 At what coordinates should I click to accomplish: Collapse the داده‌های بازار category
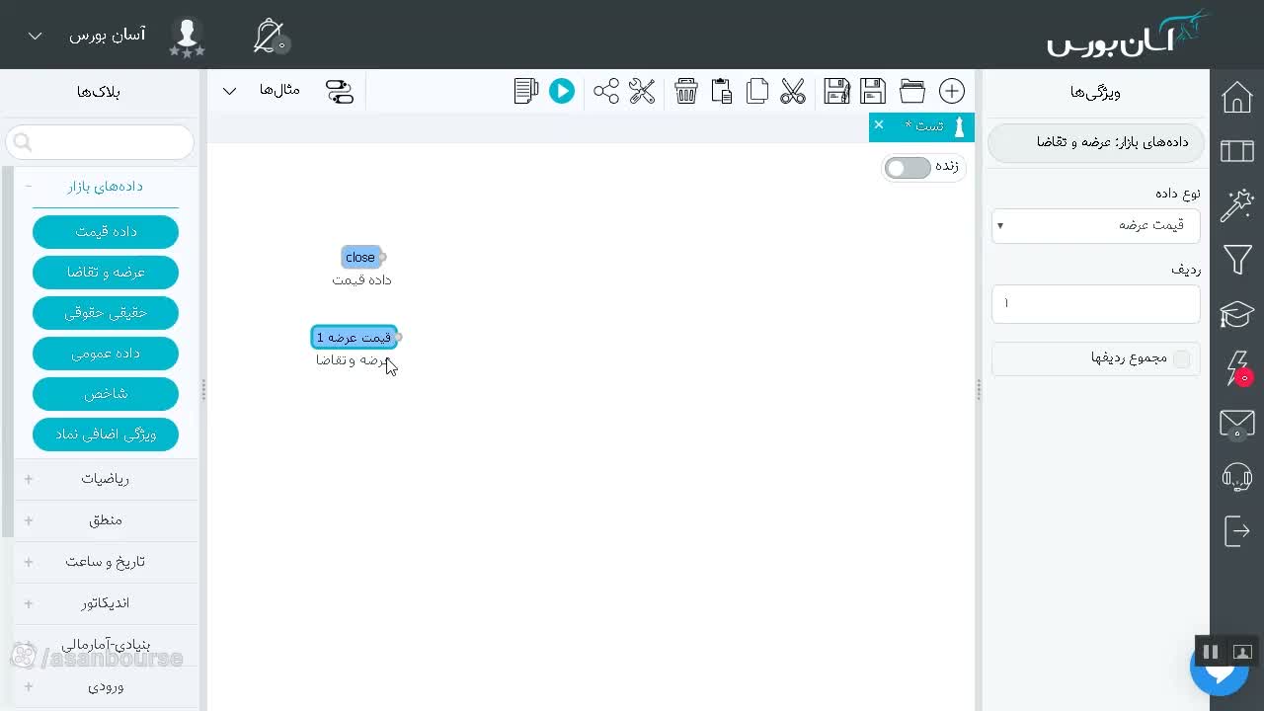[105, 186]
